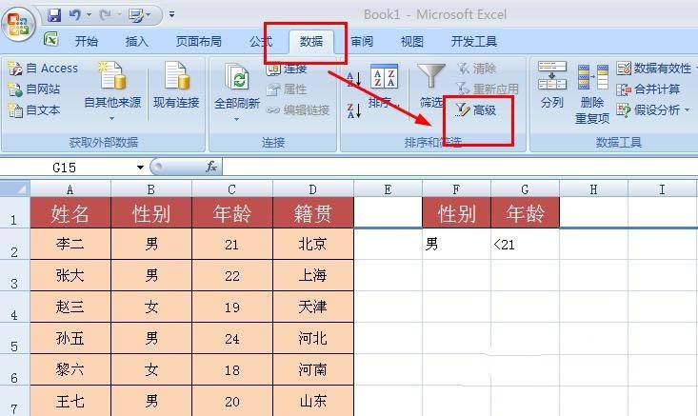The image size is (698, 416).
Task: Open the 页面布局 tab
Action: pos(198,41)
